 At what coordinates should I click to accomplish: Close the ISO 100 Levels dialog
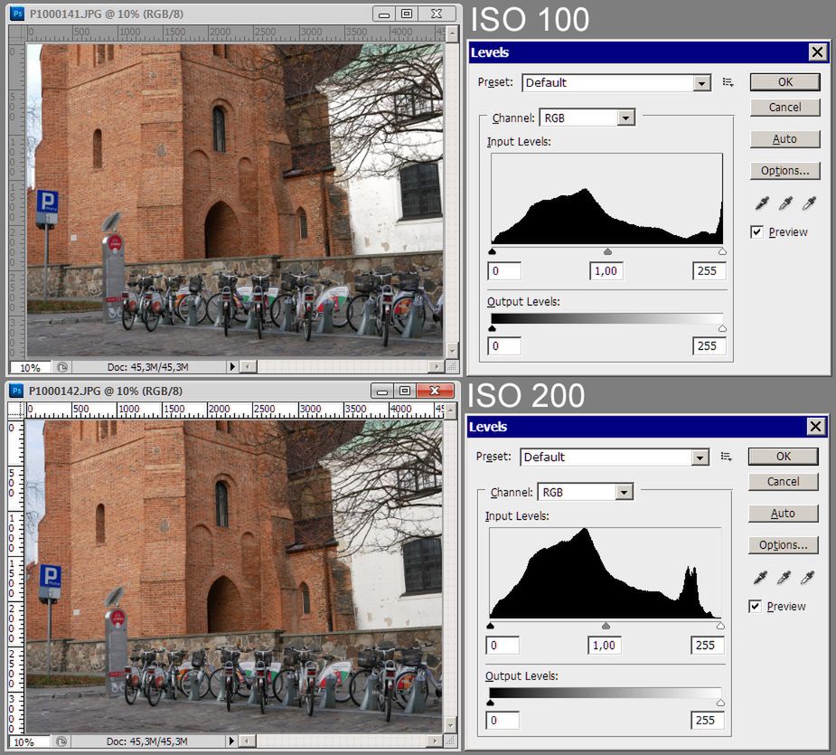tap(817, 52)
